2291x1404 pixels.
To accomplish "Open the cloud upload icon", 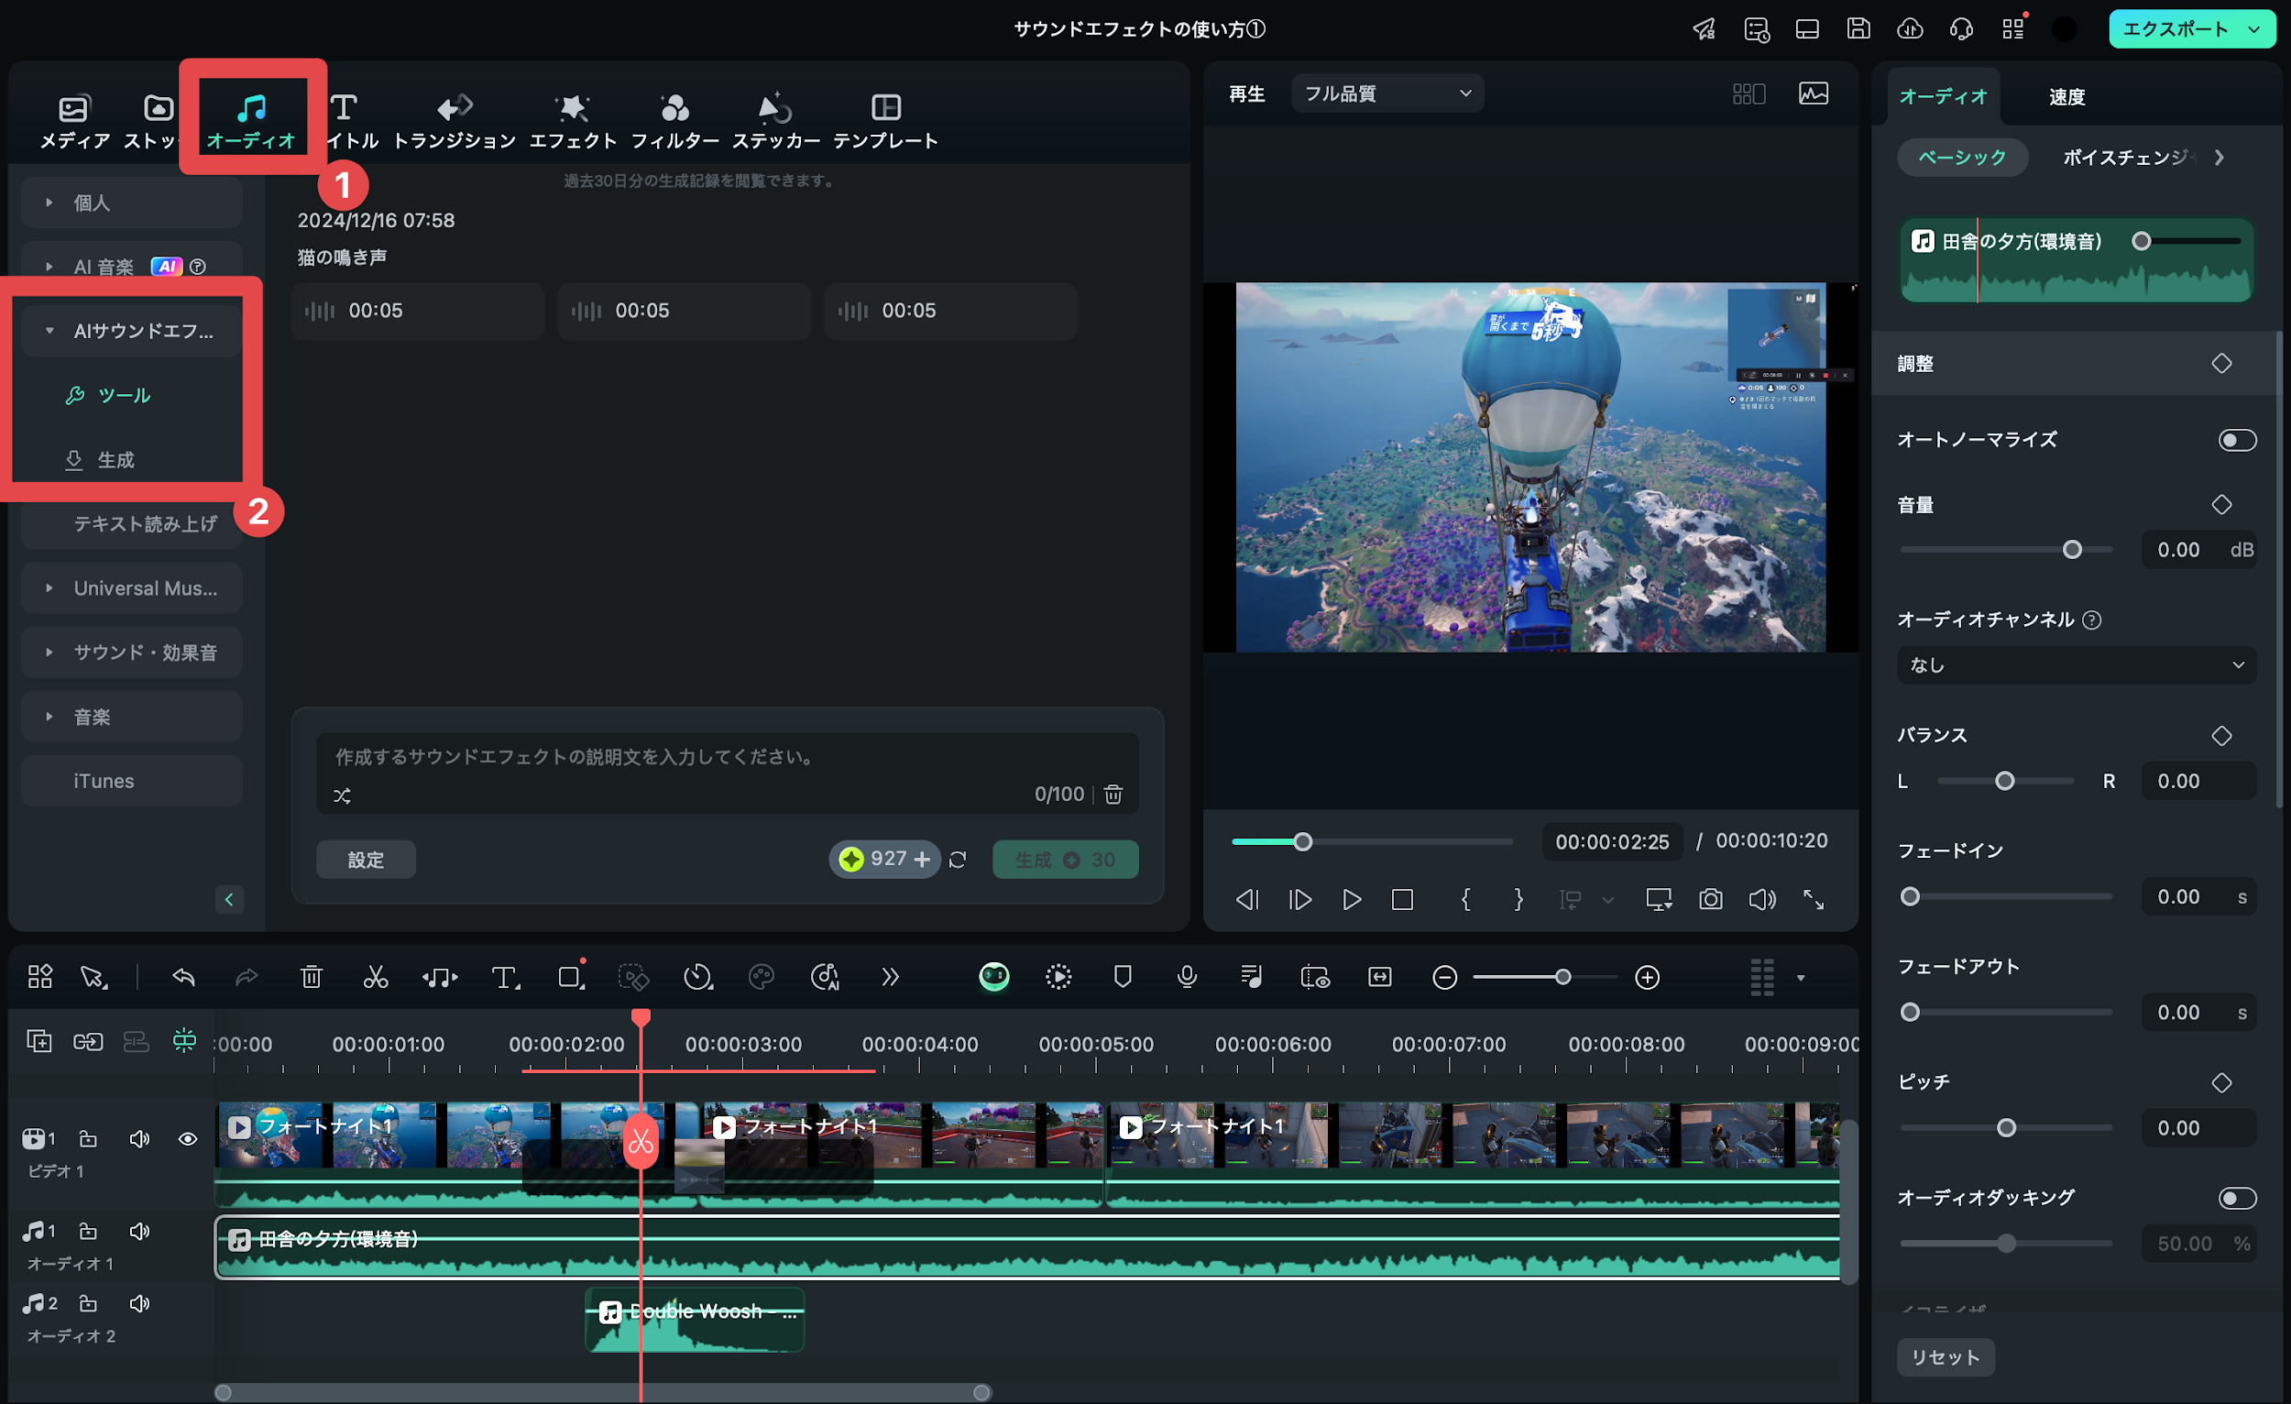I will point(1910,28).
